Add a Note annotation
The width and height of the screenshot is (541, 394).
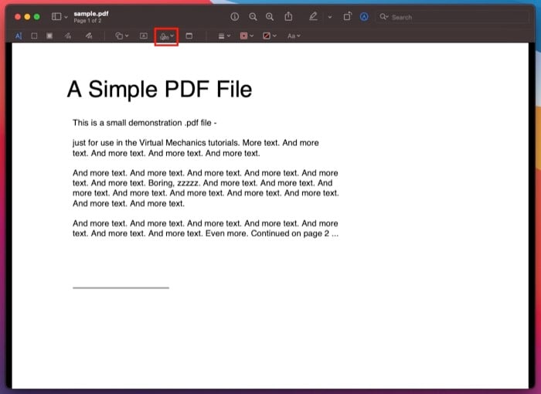point(189,36)
